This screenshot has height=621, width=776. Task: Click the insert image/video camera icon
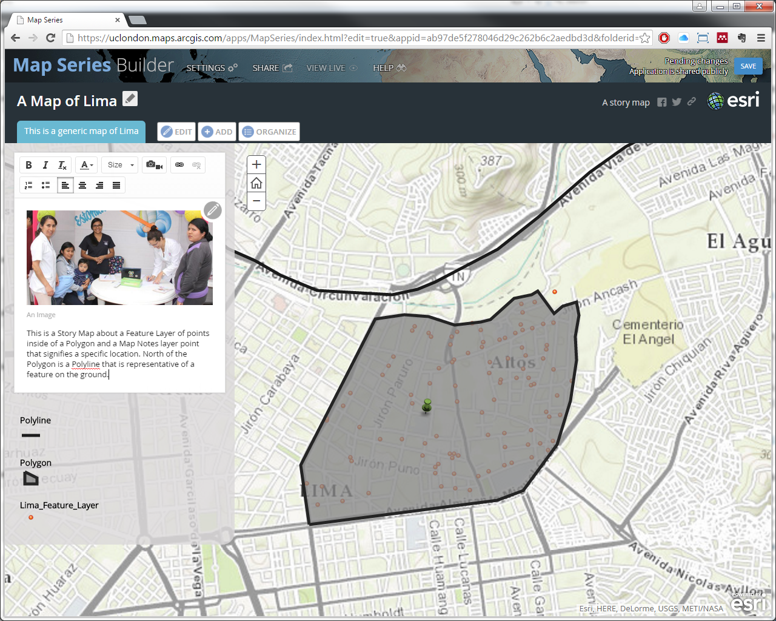154,165
